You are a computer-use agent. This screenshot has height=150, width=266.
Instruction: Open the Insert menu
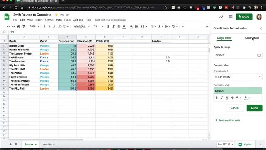[39, 20]
